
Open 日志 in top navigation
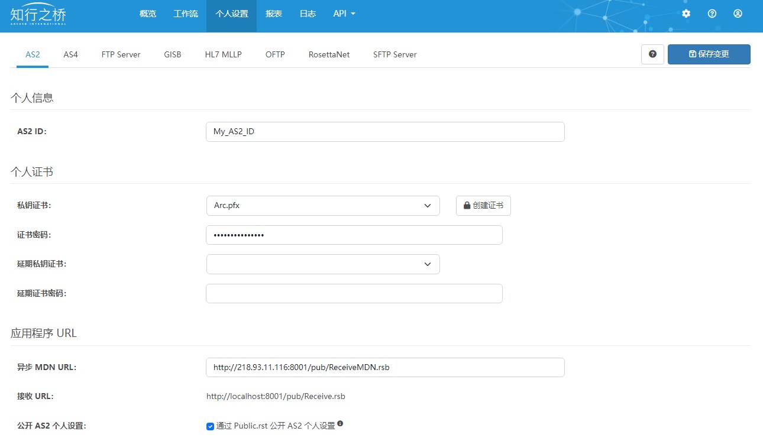click(x=308, y=14)
